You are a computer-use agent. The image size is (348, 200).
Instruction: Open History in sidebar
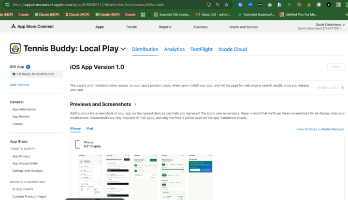pyautogui.click(x=17, y=124)
